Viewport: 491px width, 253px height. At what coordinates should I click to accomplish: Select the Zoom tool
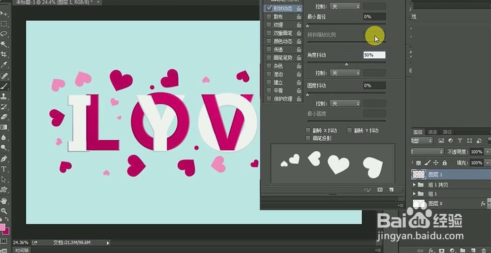(4, 211)
